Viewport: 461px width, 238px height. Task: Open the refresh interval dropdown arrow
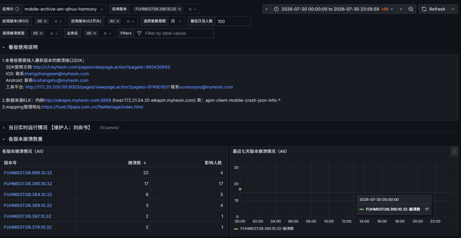(x=453, y=9)
